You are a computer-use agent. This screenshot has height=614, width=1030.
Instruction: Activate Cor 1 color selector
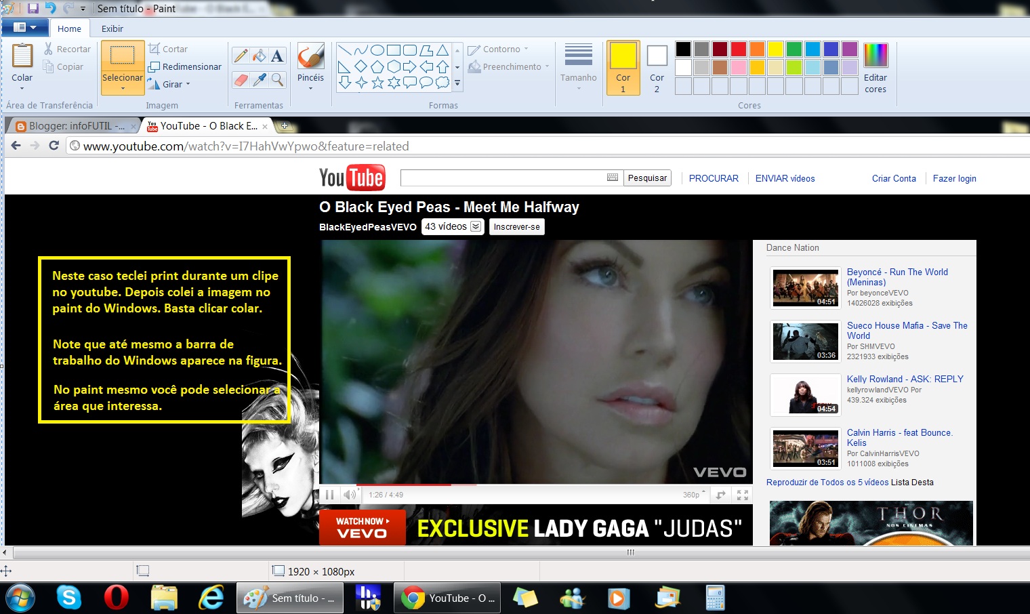[x=623, y=67]
